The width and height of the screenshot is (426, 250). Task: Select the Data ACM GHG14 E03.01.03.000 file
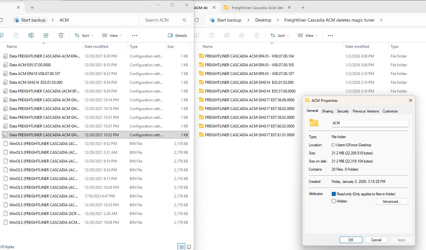point(36,82)
